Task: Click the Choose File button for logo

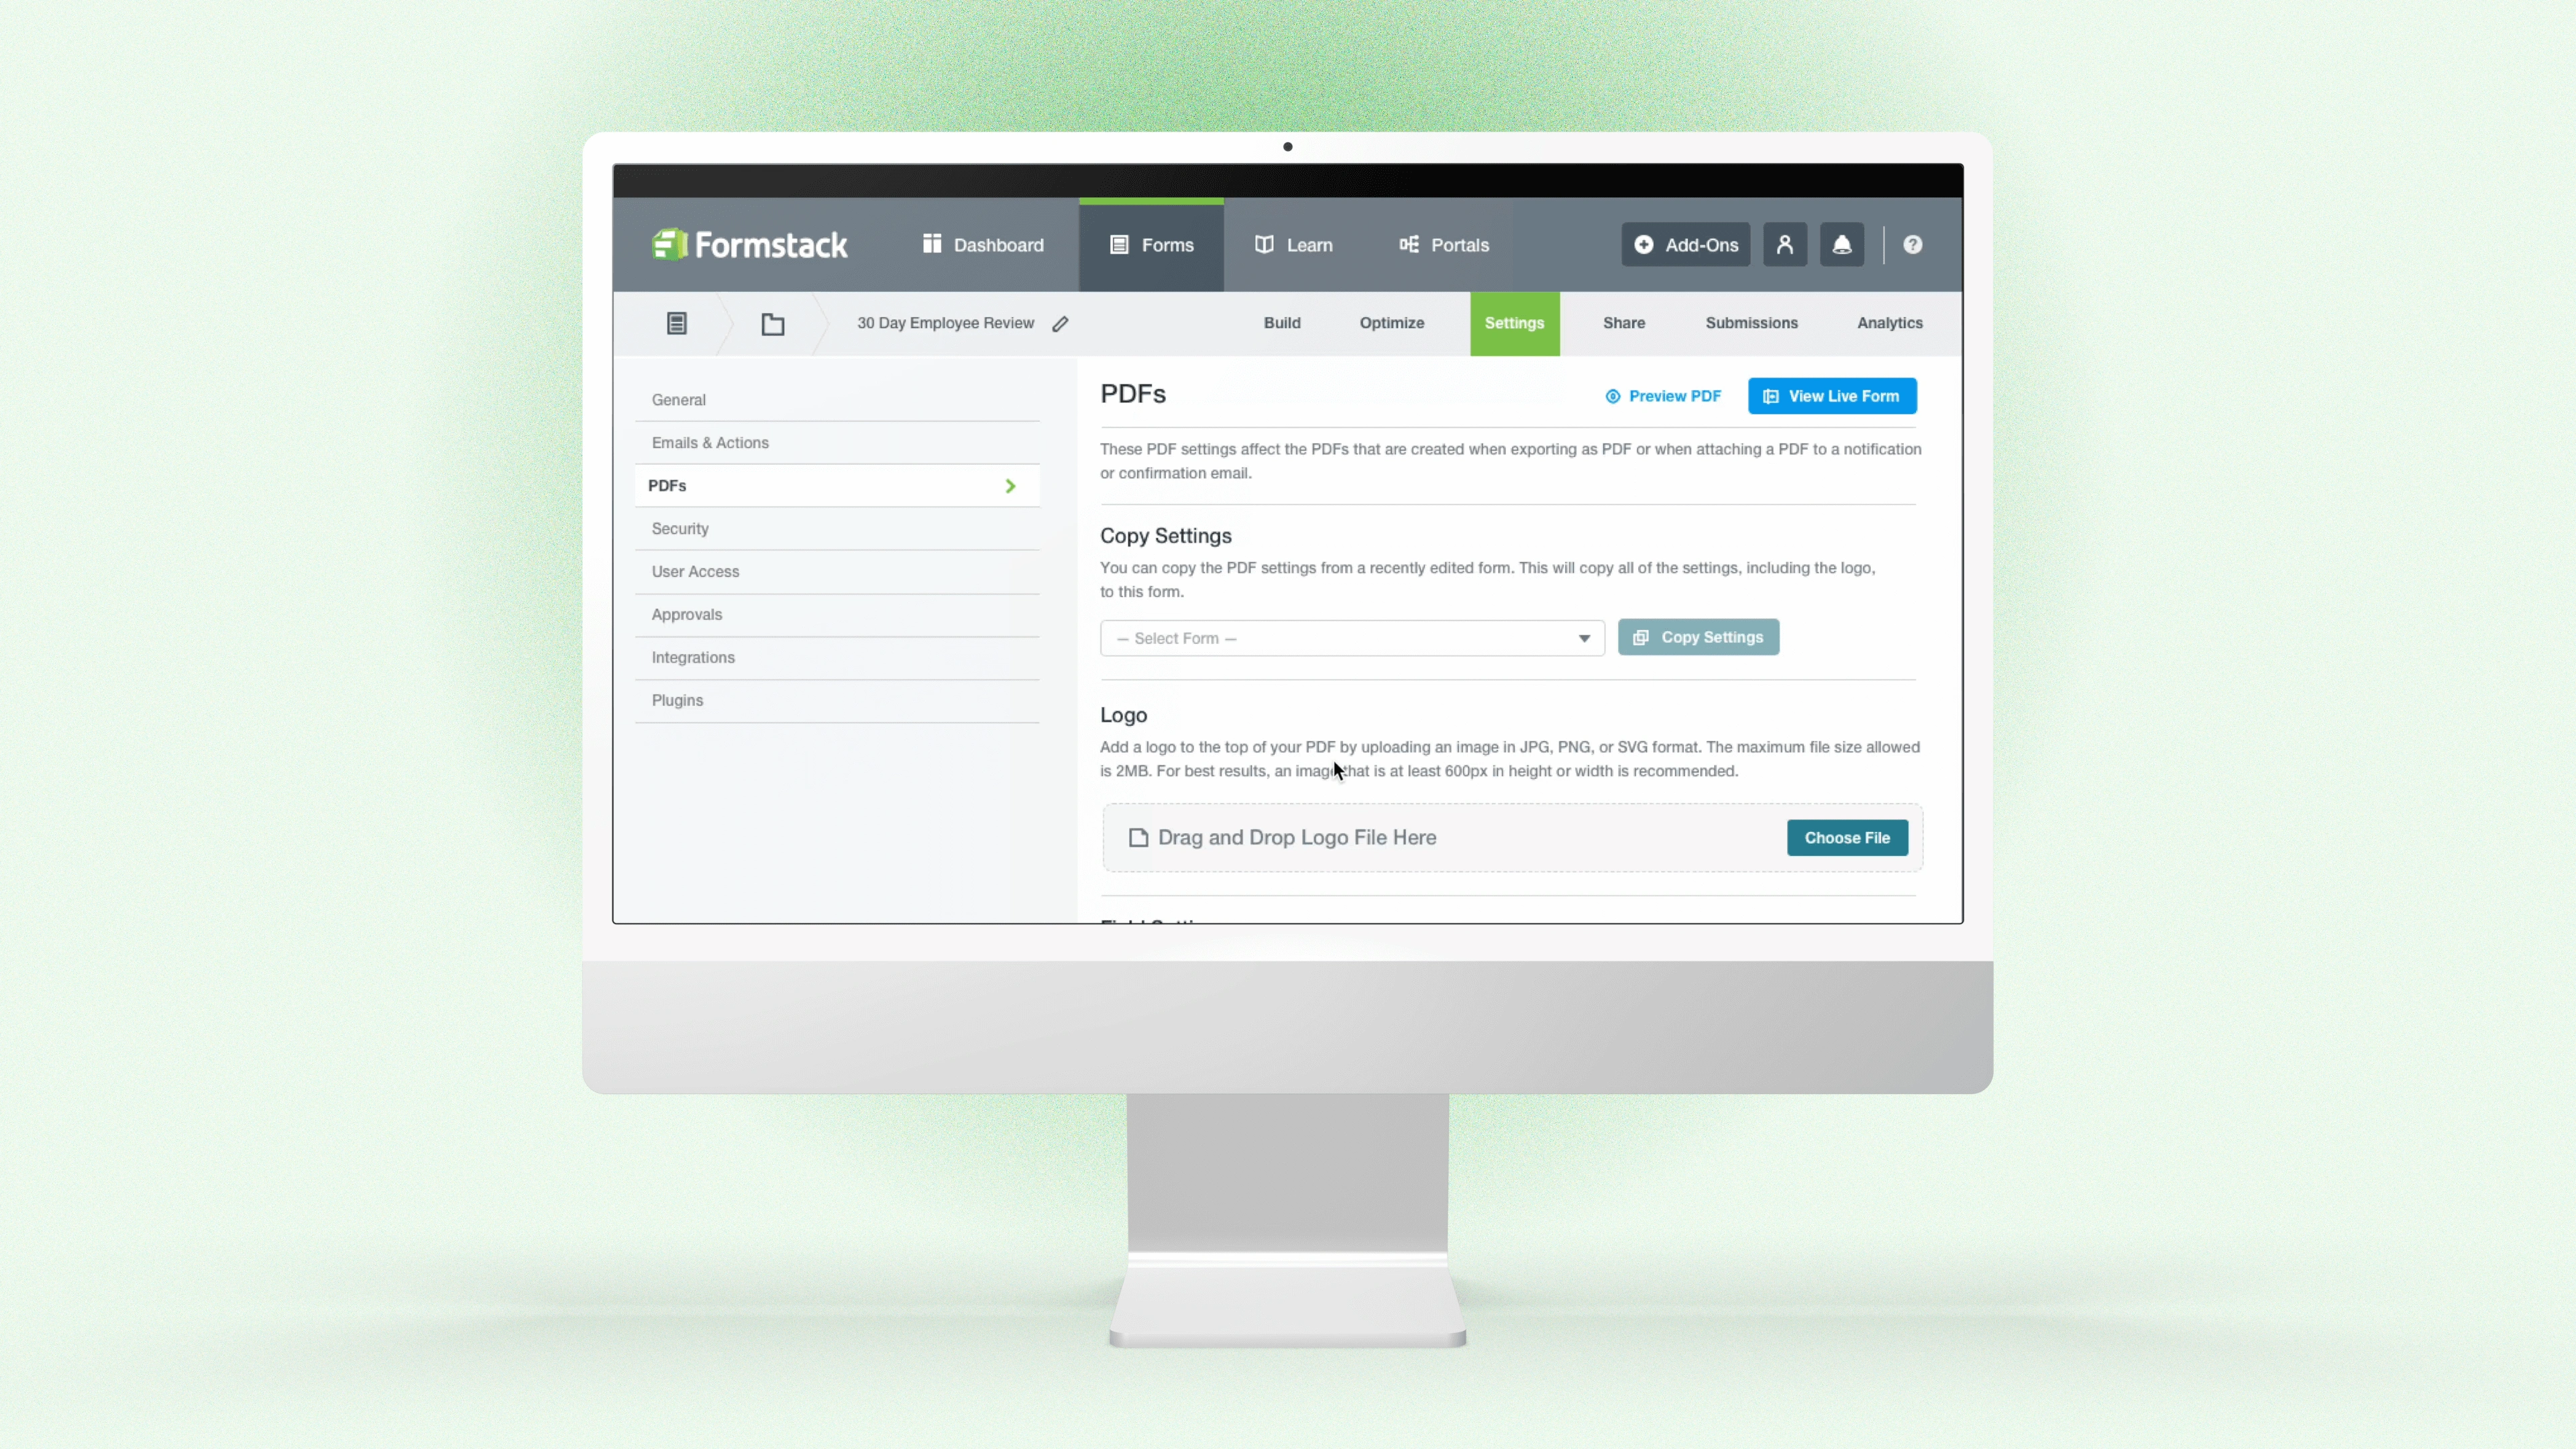Action: click(x=1845, y=837)
